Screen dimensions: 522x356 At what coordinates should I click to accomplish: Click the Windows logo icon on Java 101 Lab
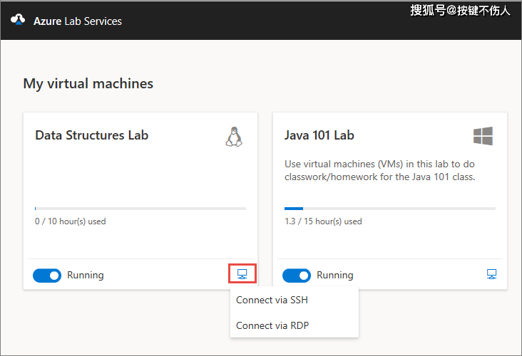(483, 136)
